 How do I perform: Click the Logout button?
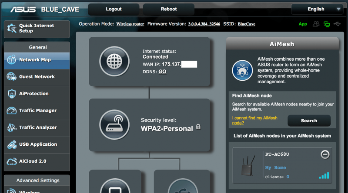pyautogui.click(x=114, y=9)
